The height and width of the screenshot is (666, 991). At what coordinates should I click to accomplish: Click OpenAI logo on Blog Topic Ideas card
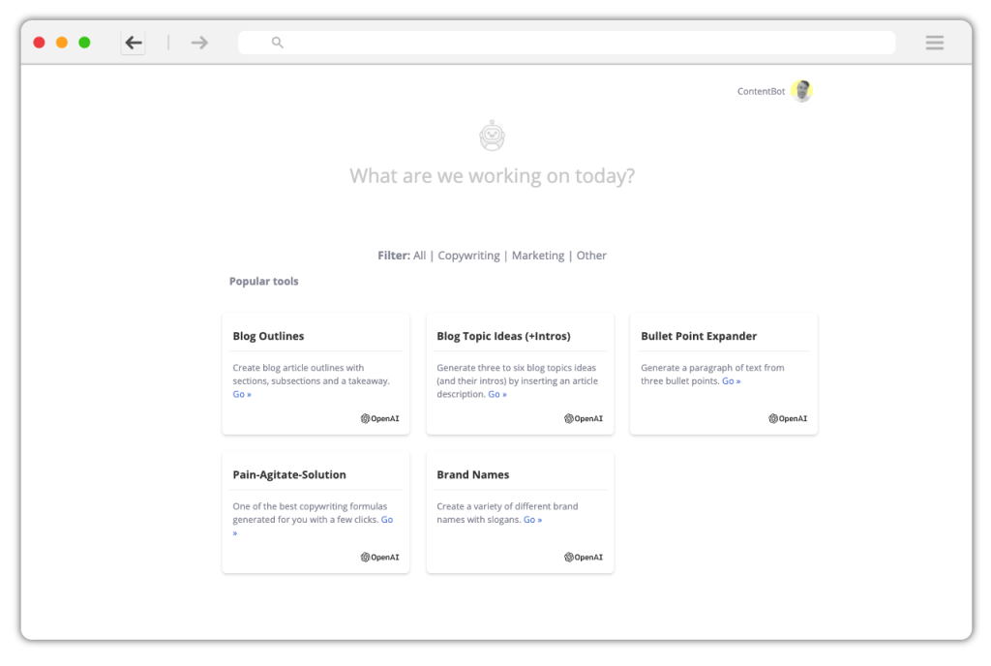click(x=584, y=418)
